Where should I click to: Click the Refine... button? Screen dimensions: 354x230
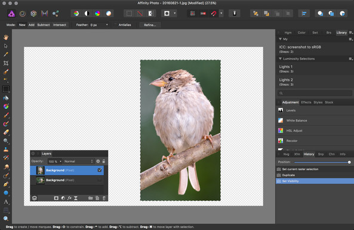coord(150,25)
